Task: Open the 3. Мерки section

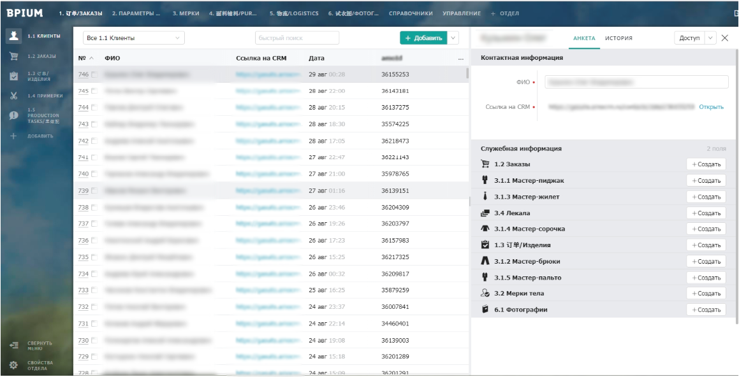Action: (x=186, y=13)
